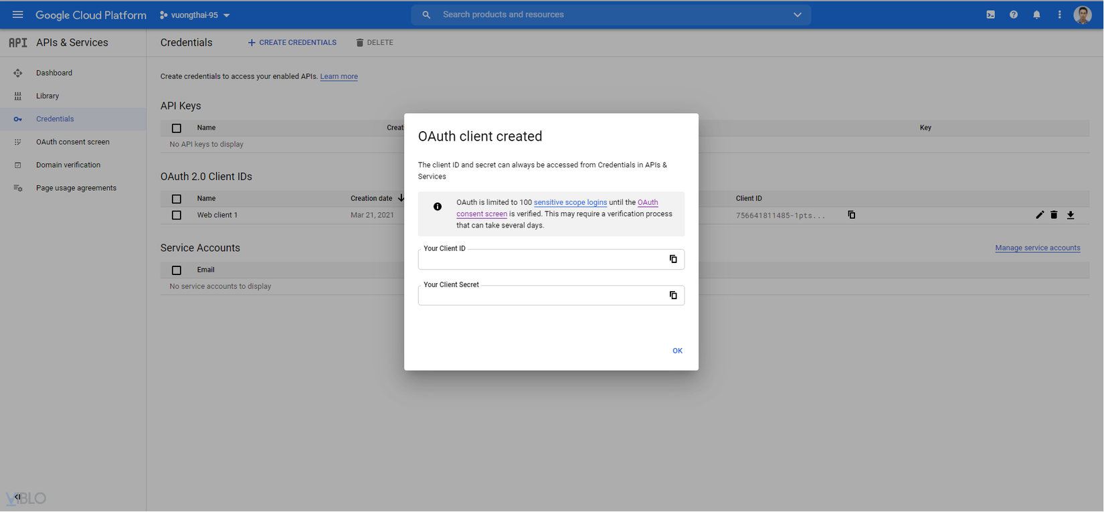Screen dimensions: 1104x512
Task: Download the Web client 1 JSON file
Action: coord(1071,215)
